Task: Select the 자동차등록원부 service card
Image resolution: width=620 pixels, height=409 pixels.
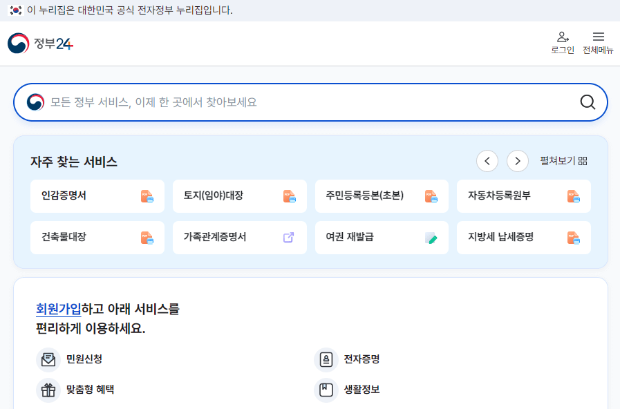Action: click(523, 196)
